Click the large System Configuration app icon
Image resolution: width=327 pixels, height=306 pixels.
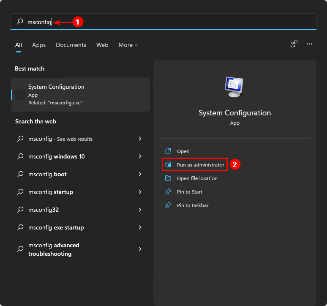[x=234, y=87]
